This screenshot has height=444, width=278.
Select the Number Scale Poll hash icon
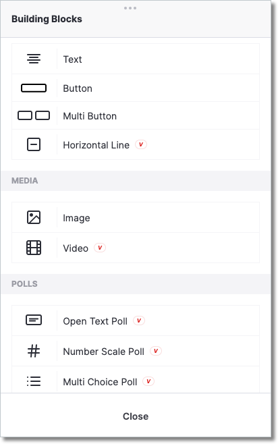coord(34,351)
